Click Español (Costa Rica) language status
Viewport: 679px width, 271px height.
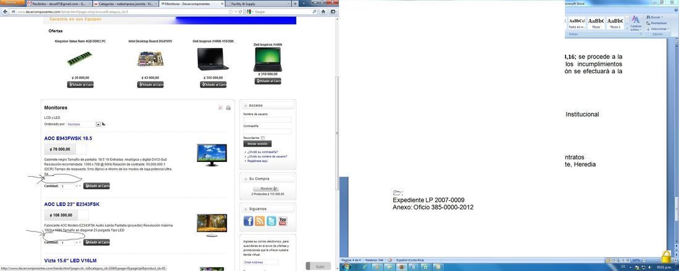click(410, 260)
